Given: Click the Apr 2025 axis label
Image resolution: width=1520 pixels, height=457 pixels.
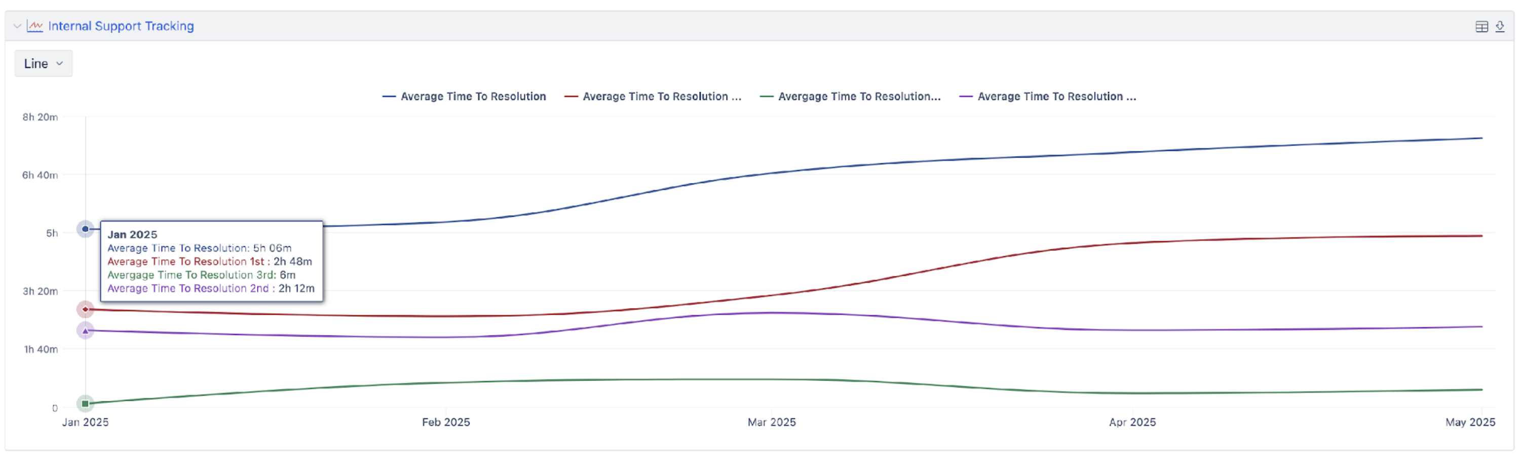Looking at the screenshot, I should (x=1132, y=422).
